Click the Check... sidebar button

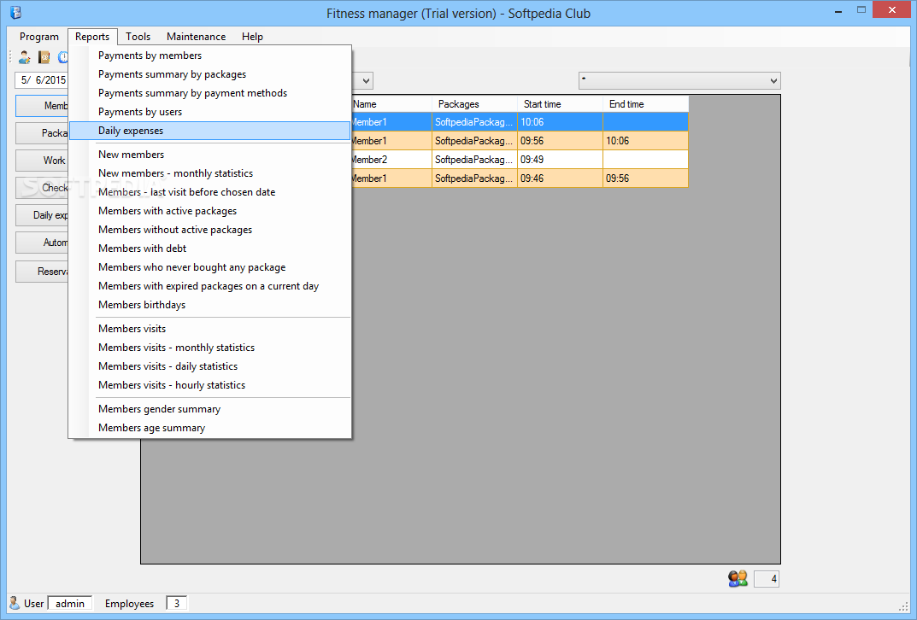click(x=43, y=188)
